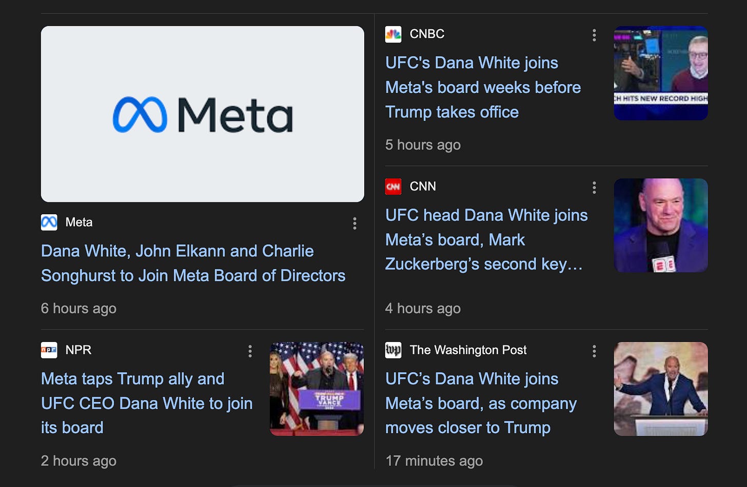
Task: Click the '17 minutes ago' timestamp
Action: click(x=434, y=460)
